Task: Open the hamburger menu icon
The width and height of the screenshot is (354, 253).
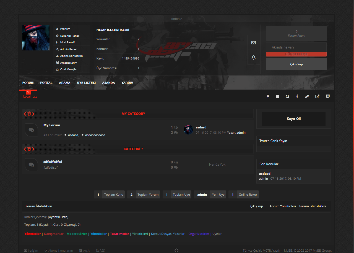Action: (277, 96)
